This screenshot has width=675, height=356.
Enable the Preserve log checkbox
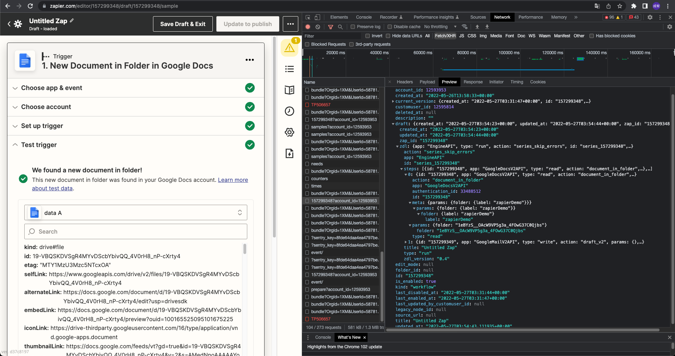pos(353,27)
